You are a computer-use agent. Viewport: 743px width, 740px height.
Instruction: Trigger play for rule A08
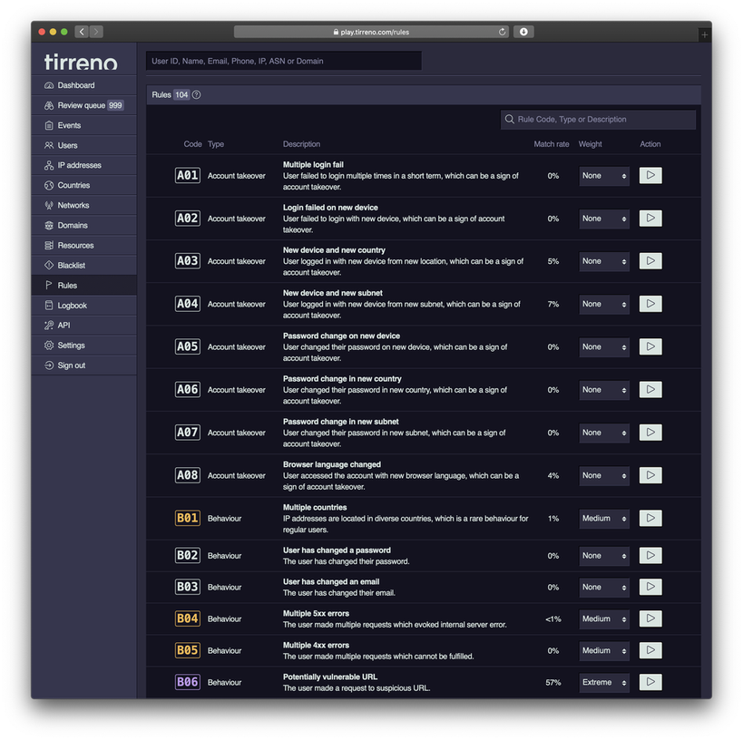click(x=650, y=475)
